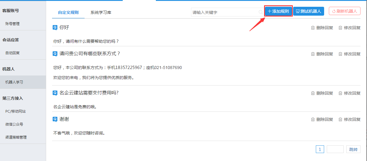Click the Q icon beside 你好

pos(55,27)
